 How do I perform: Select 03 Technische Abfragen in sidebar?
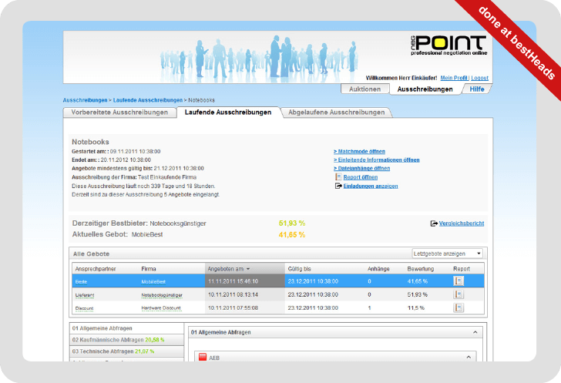point(126,351)
